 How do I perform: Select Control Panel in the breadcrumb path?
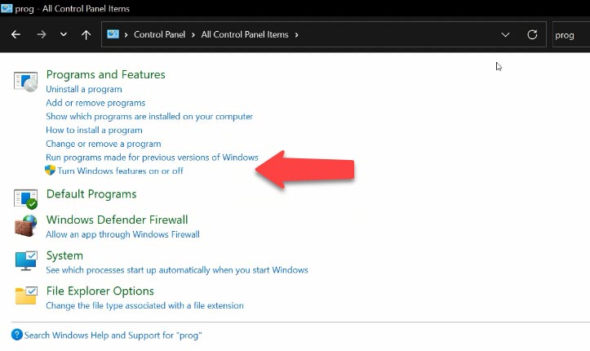[x=160, y=34]
